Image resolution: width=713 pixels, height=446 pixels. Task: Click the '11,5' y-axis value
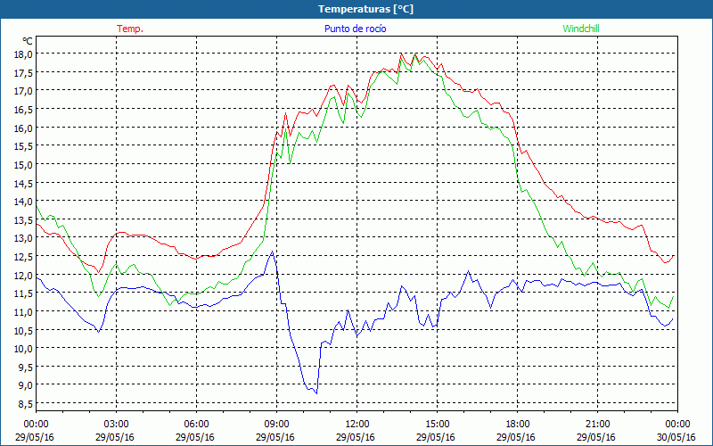pos(23,293)
